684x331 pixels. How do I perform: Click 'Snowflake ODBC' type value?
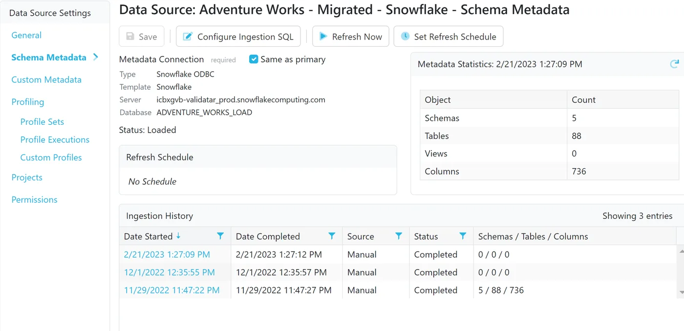click(185, 74)
